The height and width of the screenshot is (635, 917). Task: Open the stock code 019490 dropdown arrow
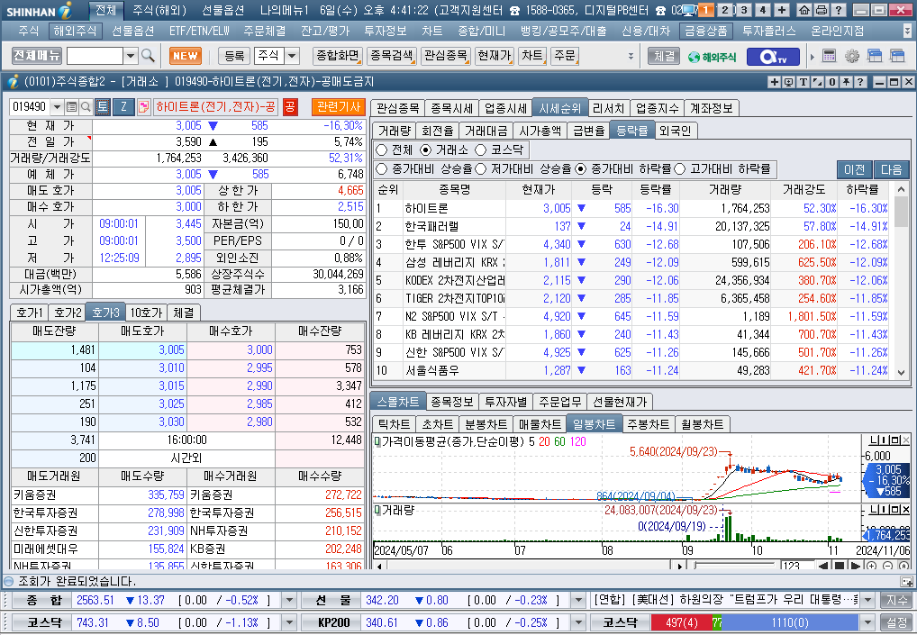click(x=57, y=107)
